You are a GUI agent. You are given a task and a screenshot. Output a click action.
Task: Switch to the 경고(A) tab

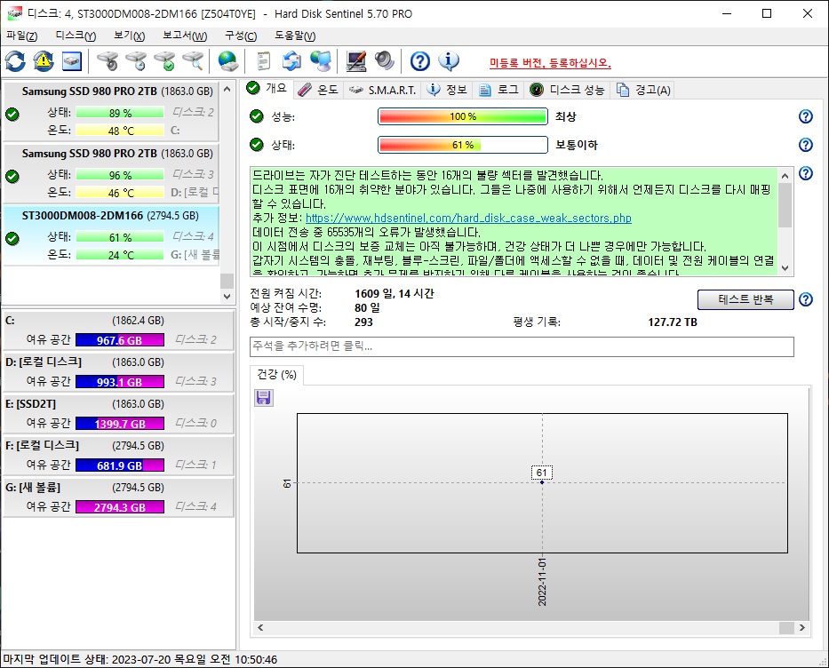[643, 90]
